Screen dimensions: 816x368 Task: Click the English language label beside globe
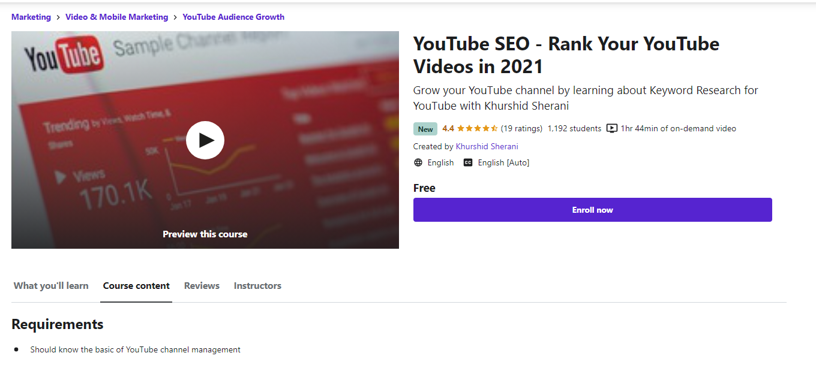[x=440, y=162]
